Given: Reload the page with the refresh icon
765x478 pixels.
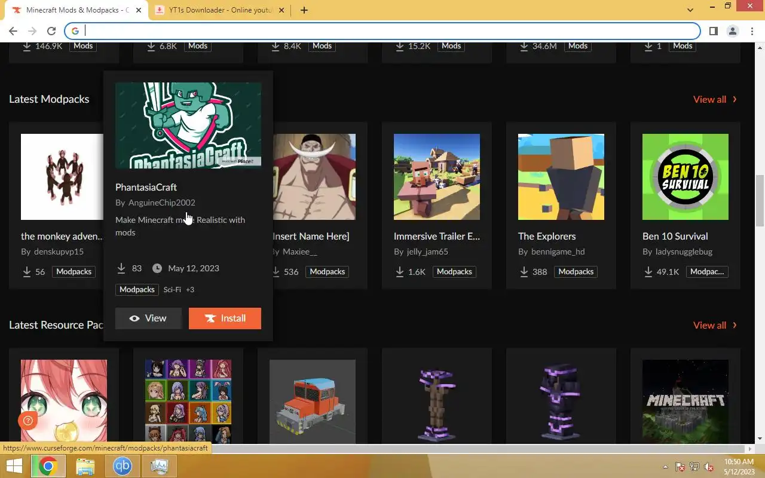Looking at the screenshot, I should click(51, 31).
